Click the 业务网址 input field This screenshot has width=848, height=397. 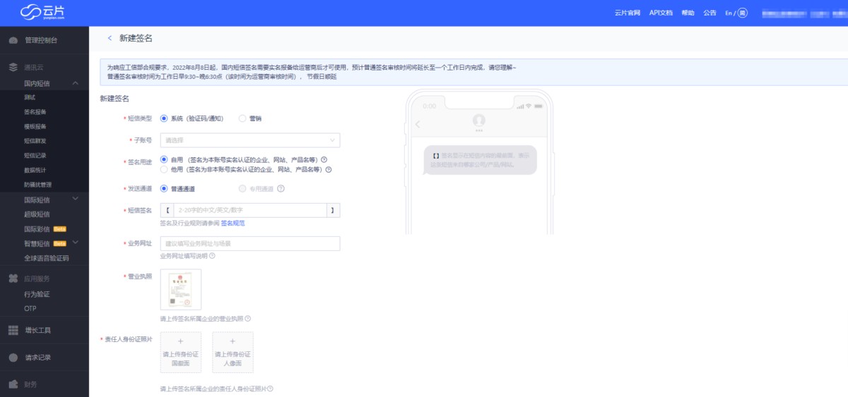pyautogui.click(x=250, y=243)
